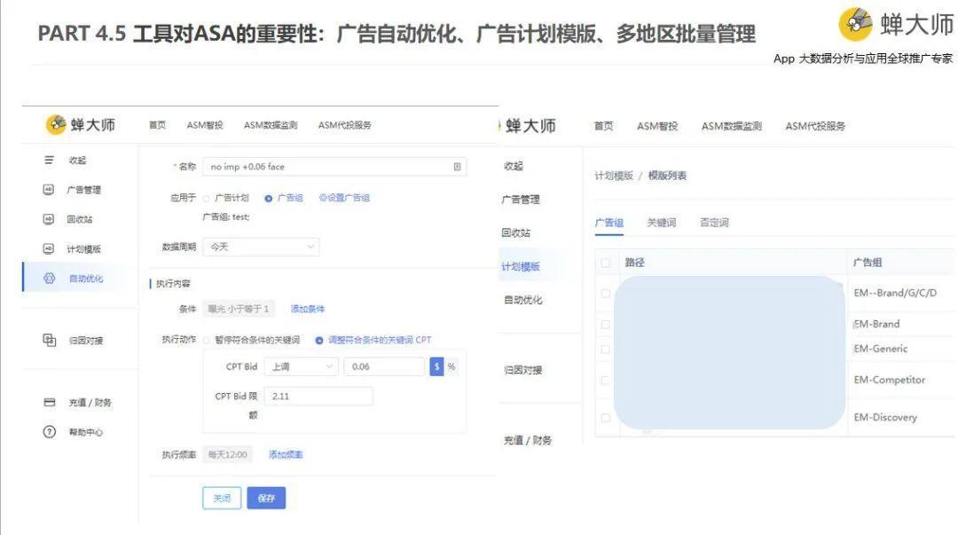Image resolution: width=958 pixels, height=535 pixels.
Task: Check the EM-Generic row checkbox
Action: click(x=606, y=350)
